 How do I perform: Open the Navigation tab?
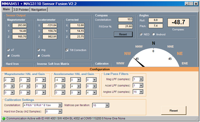(x=39, y=10)
